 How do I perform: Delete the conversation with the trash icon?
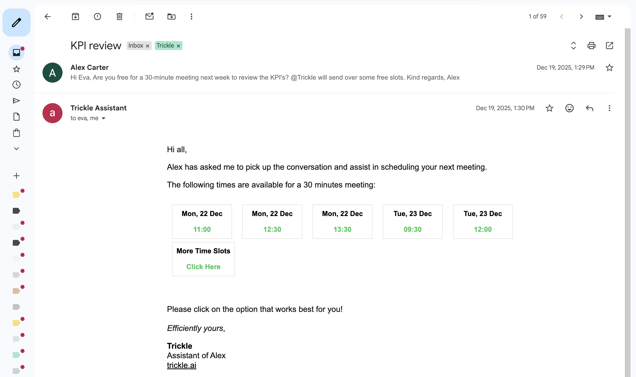(x=119, y=17)
